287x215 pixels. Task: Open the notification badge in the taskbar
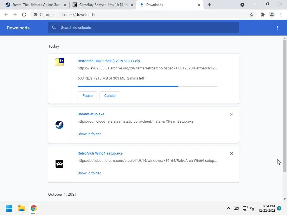pos(279,208)
